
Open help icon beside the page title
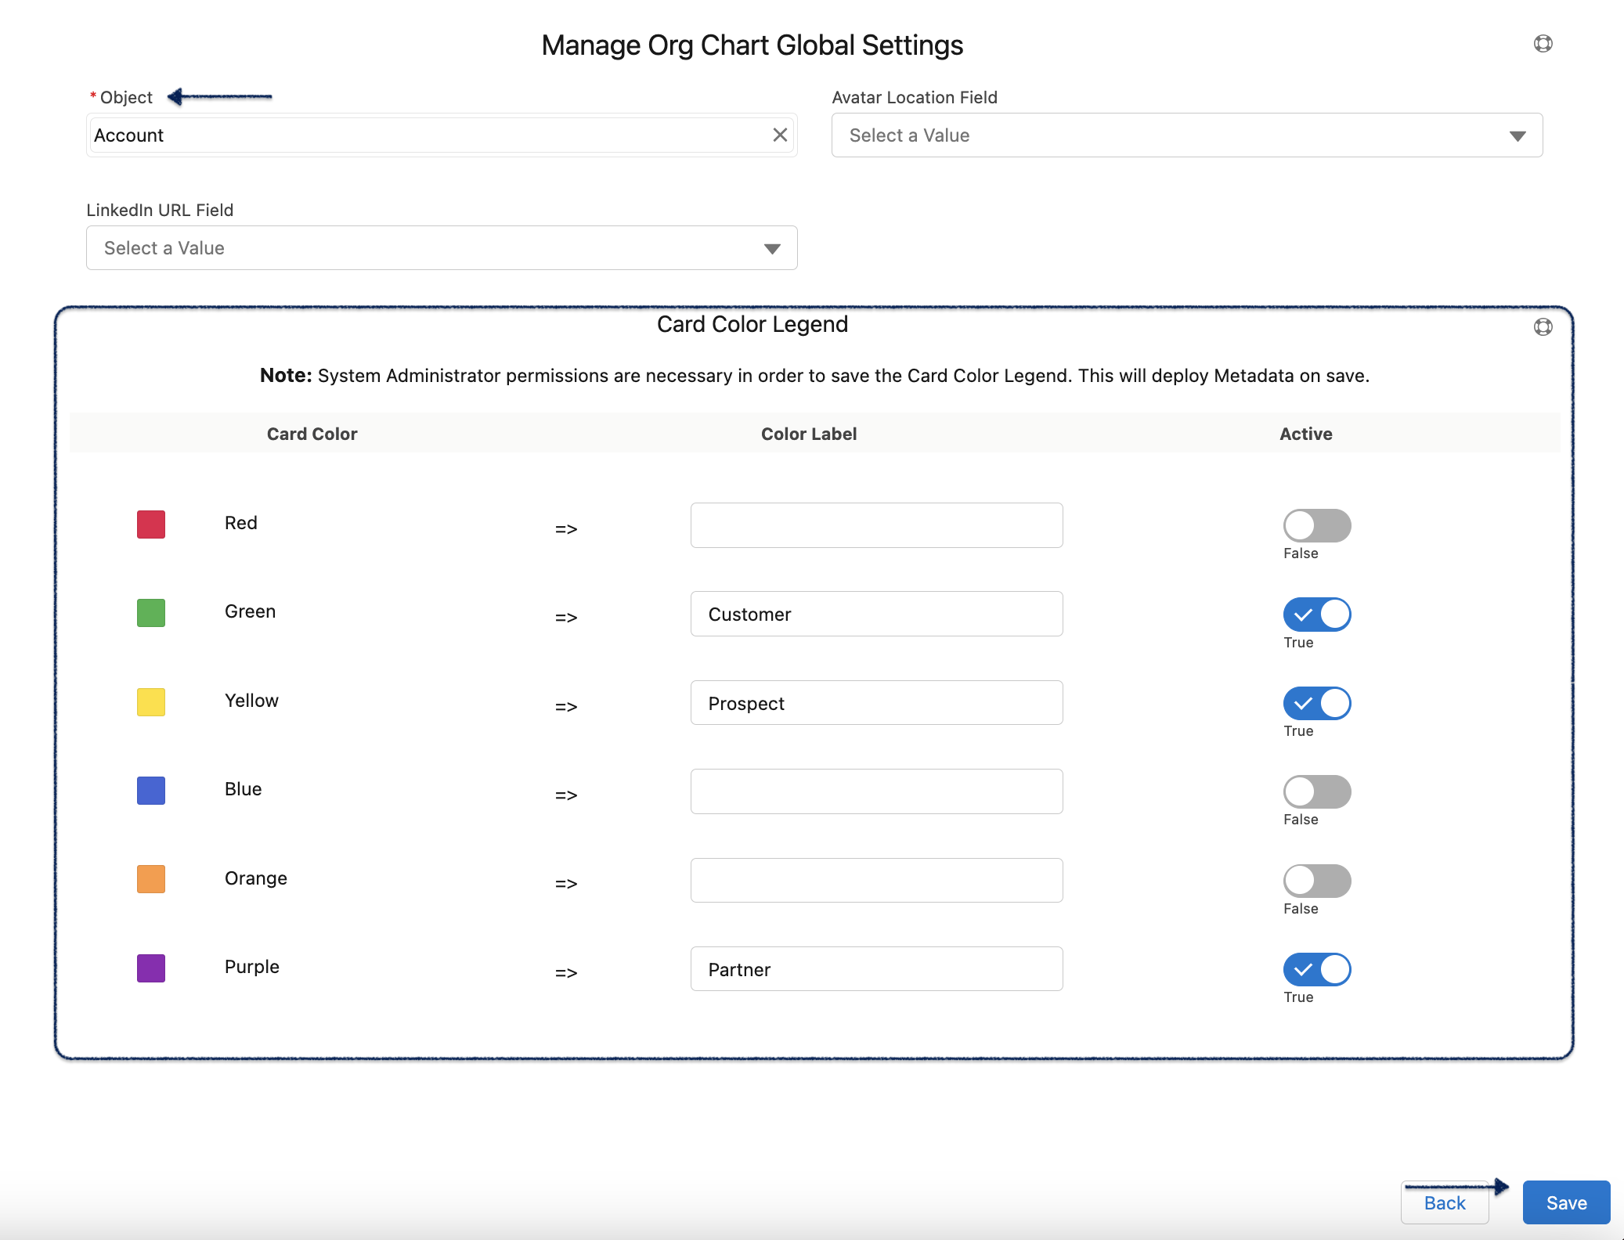click(x=1543, y=44)
